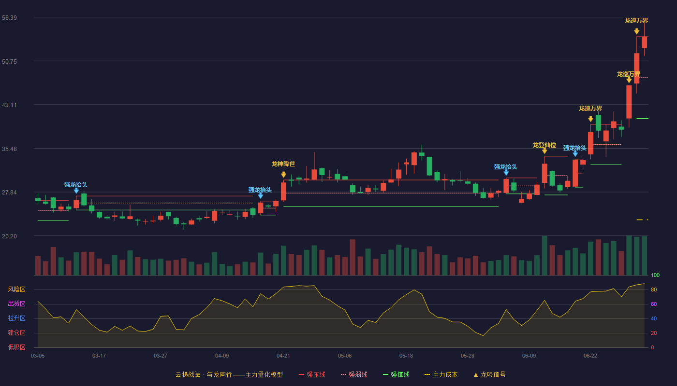677x386 pixels.
Task: Click the 58.39 price axis label
Action: (x=9, y=18)
